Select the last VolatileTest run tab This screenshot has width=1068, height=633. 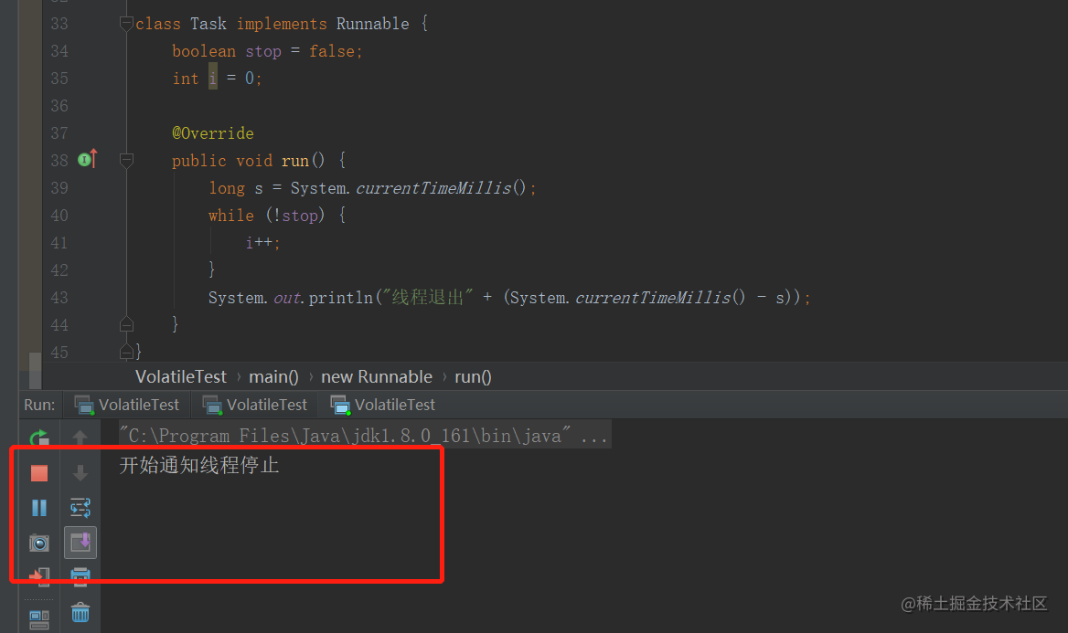(383, 405)
